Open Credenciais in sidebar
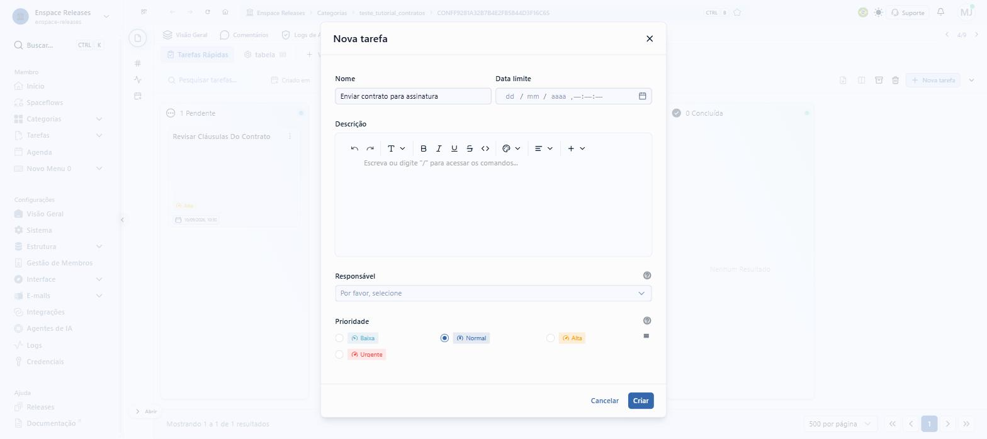This screenshot has width=987, height=439. coord(59,362)
